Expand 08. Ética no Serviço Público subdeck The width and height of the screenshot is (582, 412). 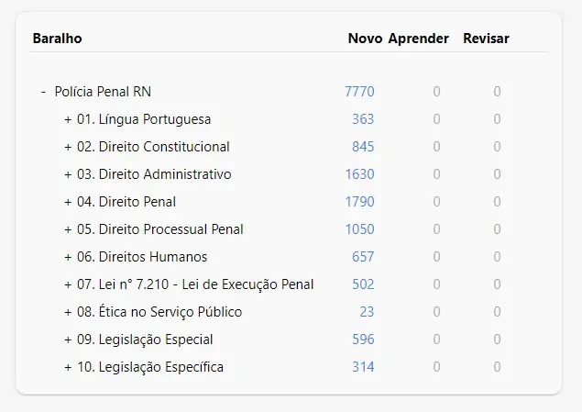(68, 312)
